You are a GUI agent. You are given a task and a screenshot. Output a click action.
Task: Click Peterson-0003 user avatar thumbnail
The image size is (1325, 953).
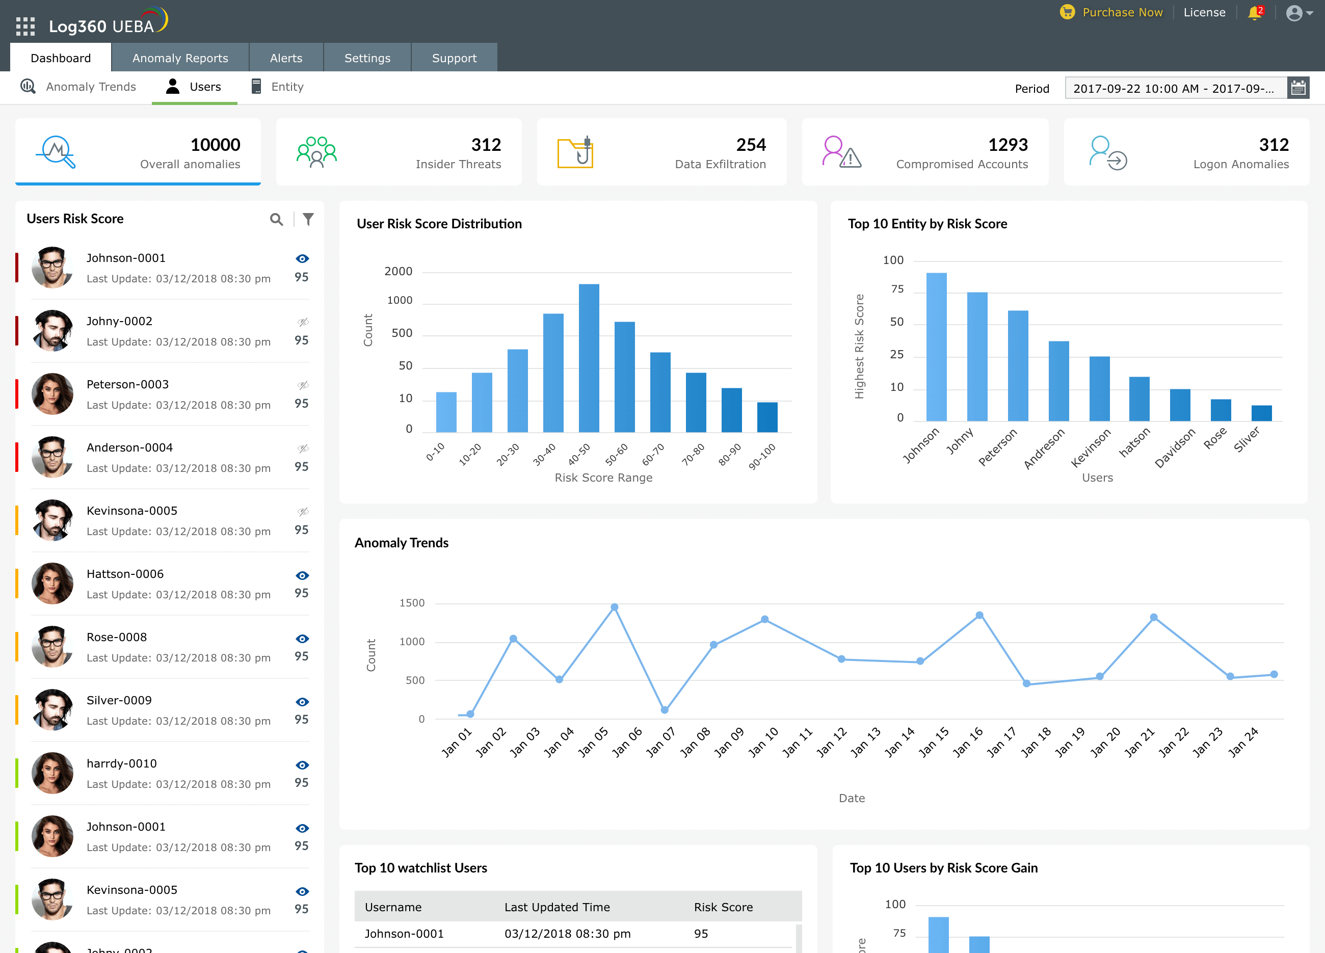[x=52, y=393]
